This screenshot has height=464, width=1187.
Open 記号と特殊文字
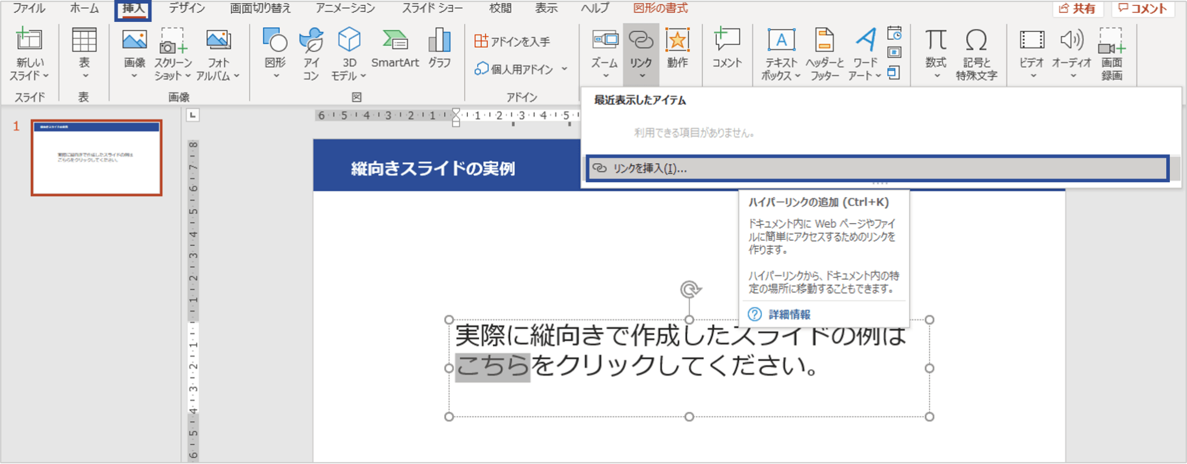point(976,54)
